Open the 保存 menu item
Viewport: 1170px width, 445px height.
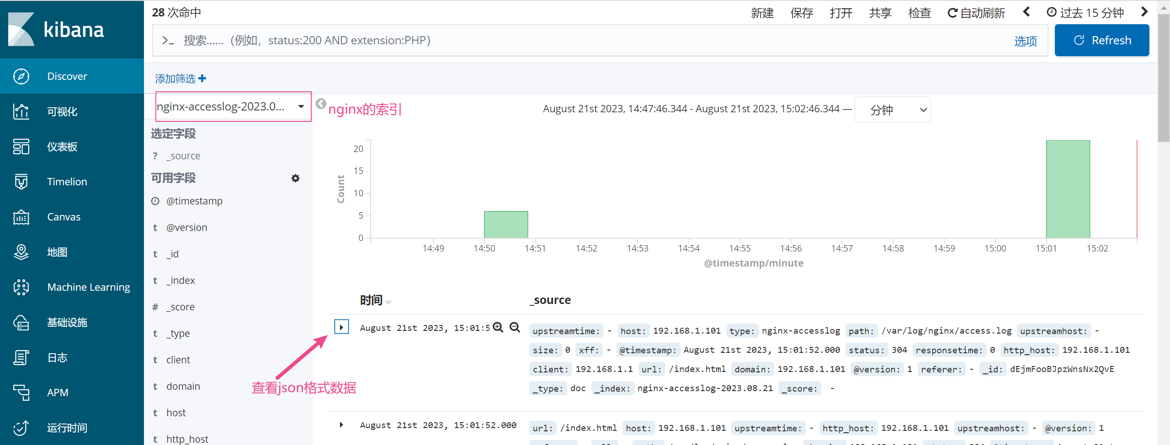pyautogui.click(x=802, y=13)
